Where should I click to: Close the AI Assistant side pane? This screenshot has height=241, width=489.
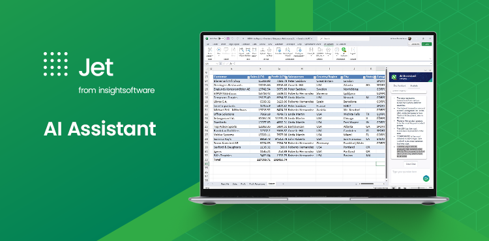click(431, 70)
